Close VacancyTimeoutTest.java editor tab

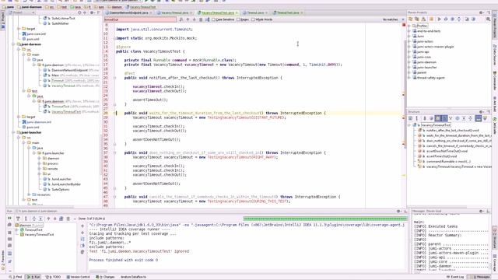pos(237,12)
